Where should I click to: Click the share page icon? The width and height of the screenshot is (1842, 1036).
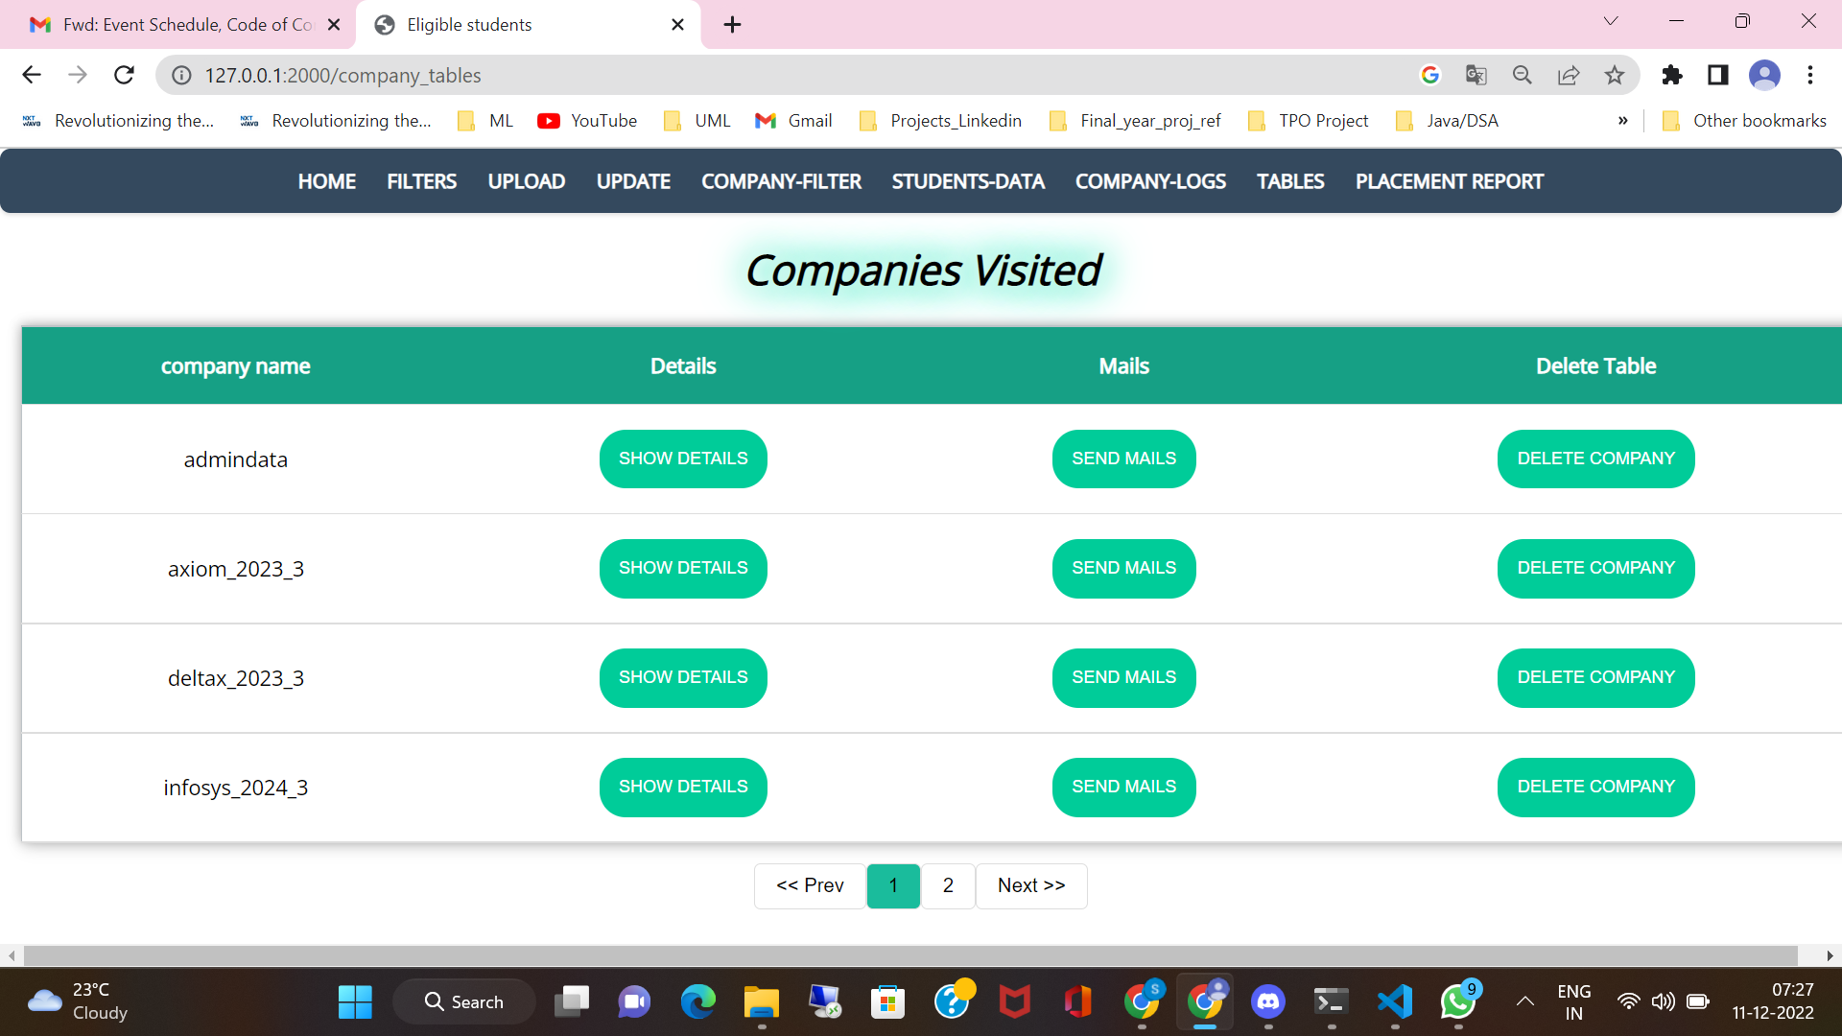pyautogui.click(x=1569, y=75)
